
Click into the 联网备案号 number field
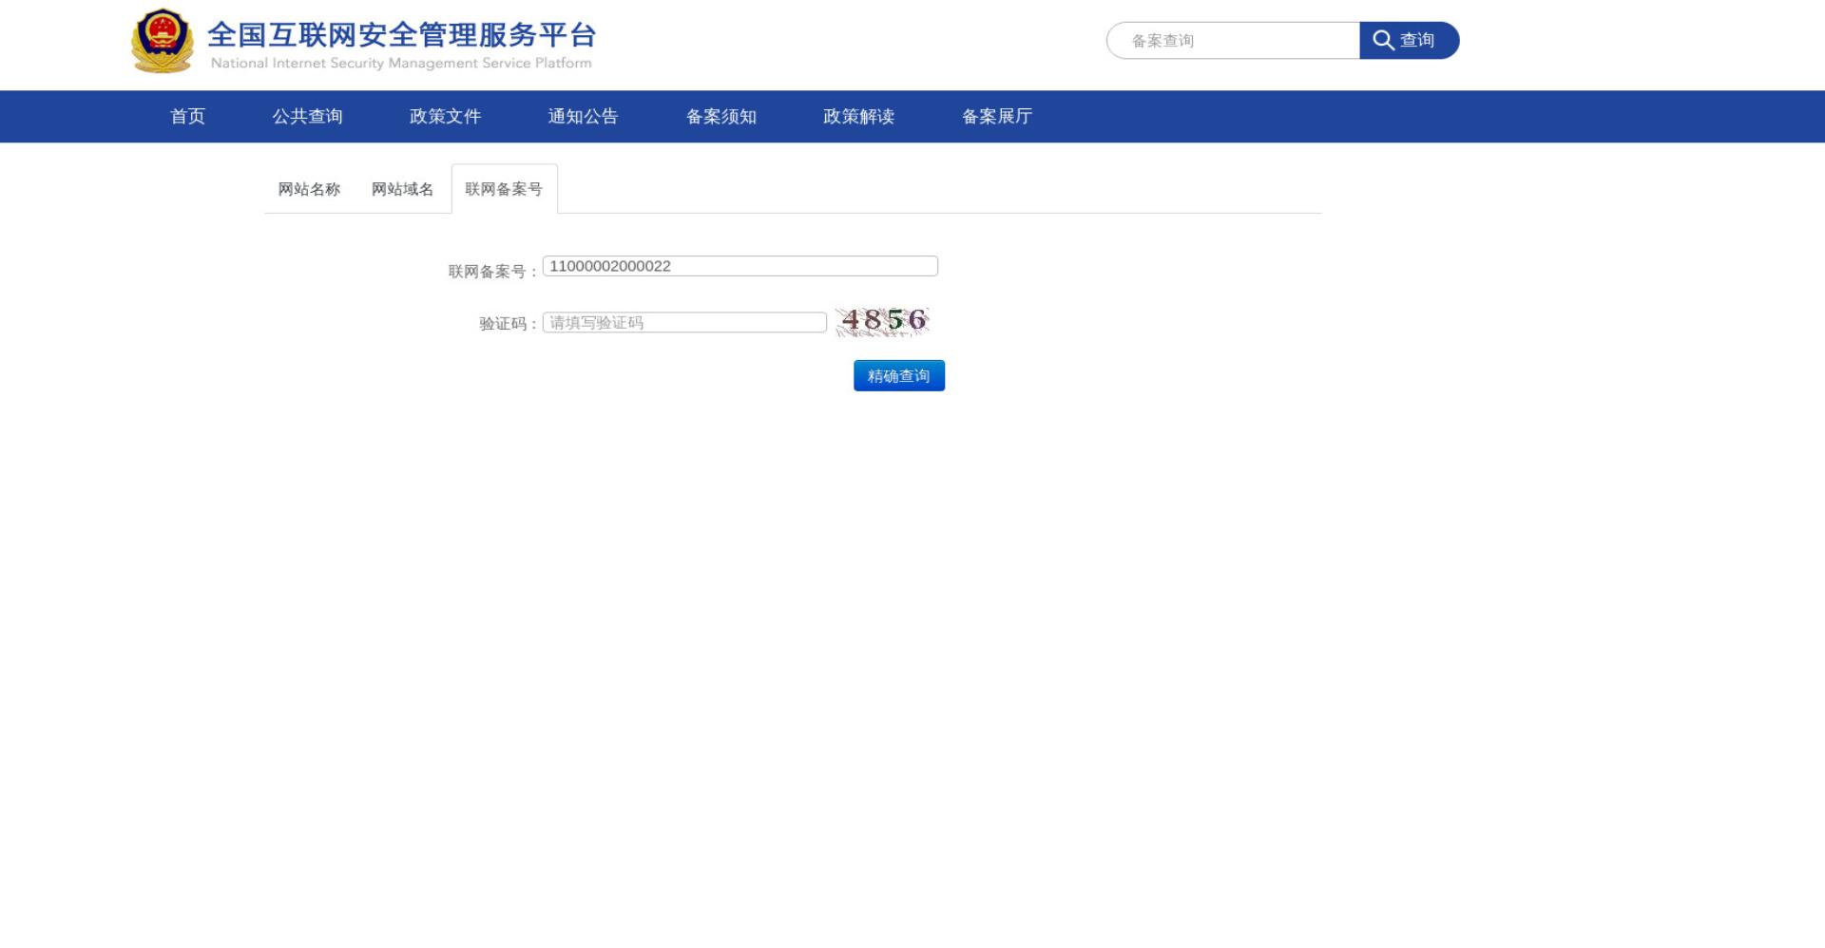pyautogui.click(x=740, y=266)
